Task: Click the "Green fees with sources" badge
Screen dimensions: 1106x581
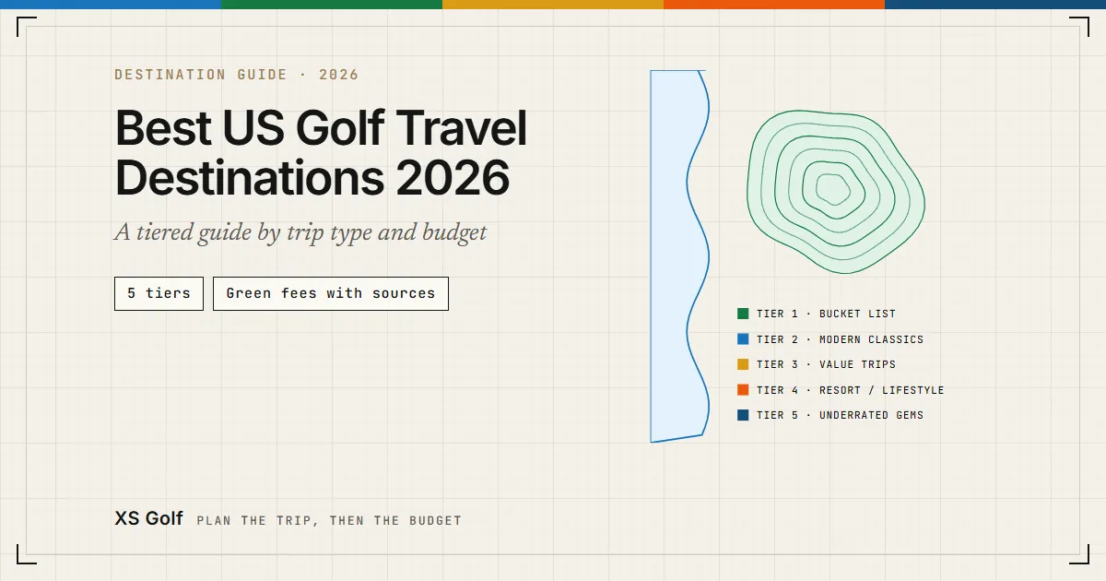Action: (331, 293)
